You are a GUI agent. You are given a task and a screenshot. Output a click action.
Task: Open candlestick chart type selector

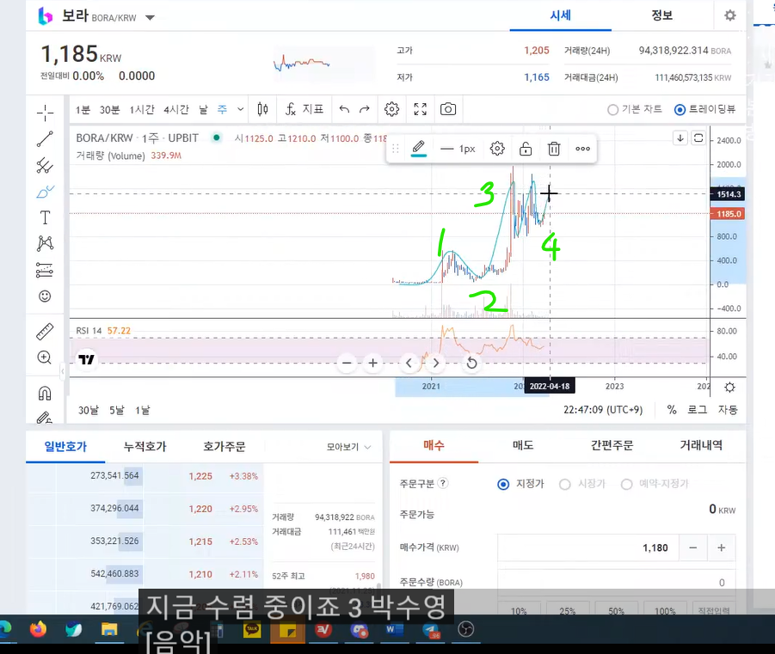[262, 109]
